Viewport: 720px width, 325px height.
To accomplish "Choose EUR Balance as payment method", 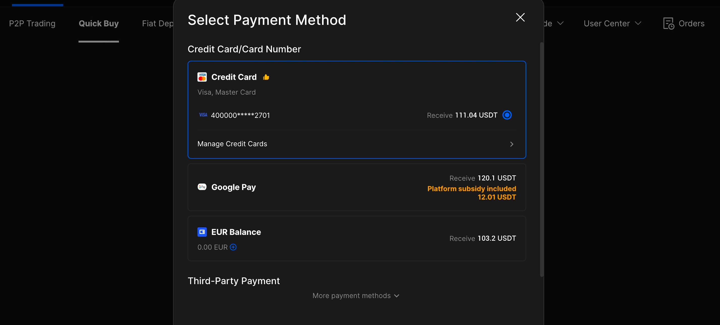I will [x=356, y=238].
